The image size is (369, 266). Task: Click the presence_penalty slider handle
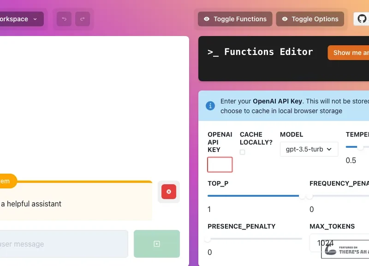click(208, 239)
